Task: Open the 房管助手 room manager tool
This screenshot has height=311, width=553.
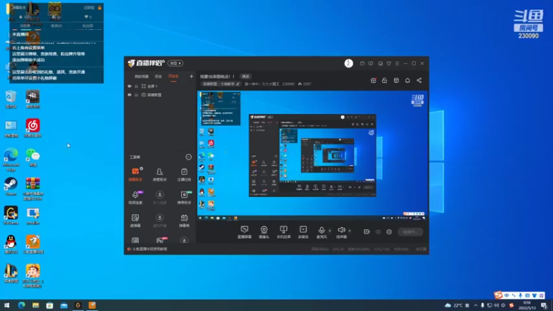Action: tap(160, 174)
